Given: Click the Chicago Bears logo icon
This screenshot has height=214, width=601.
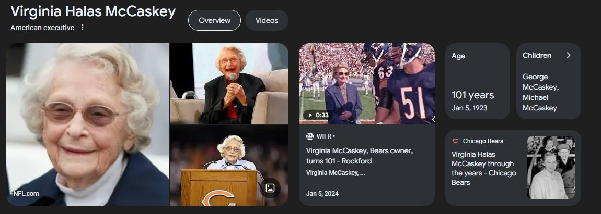Looking at the screenshot, I should point(455,141).
